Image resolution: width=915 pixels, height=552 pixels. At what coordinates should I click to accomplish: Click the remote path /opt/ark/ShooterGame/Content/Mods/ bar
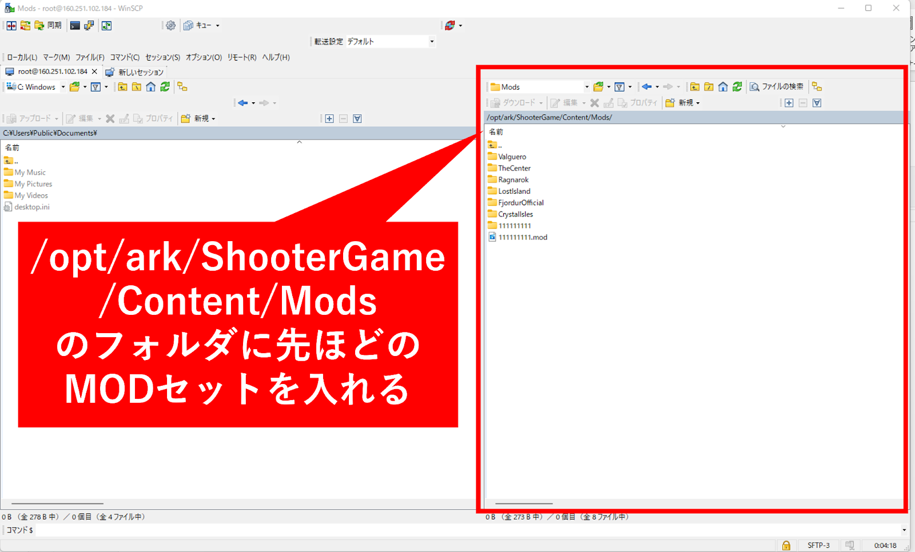694,117
